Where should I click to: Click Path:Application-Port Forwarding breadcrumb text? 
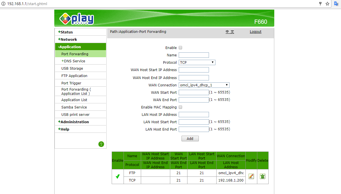click(138, 32)
